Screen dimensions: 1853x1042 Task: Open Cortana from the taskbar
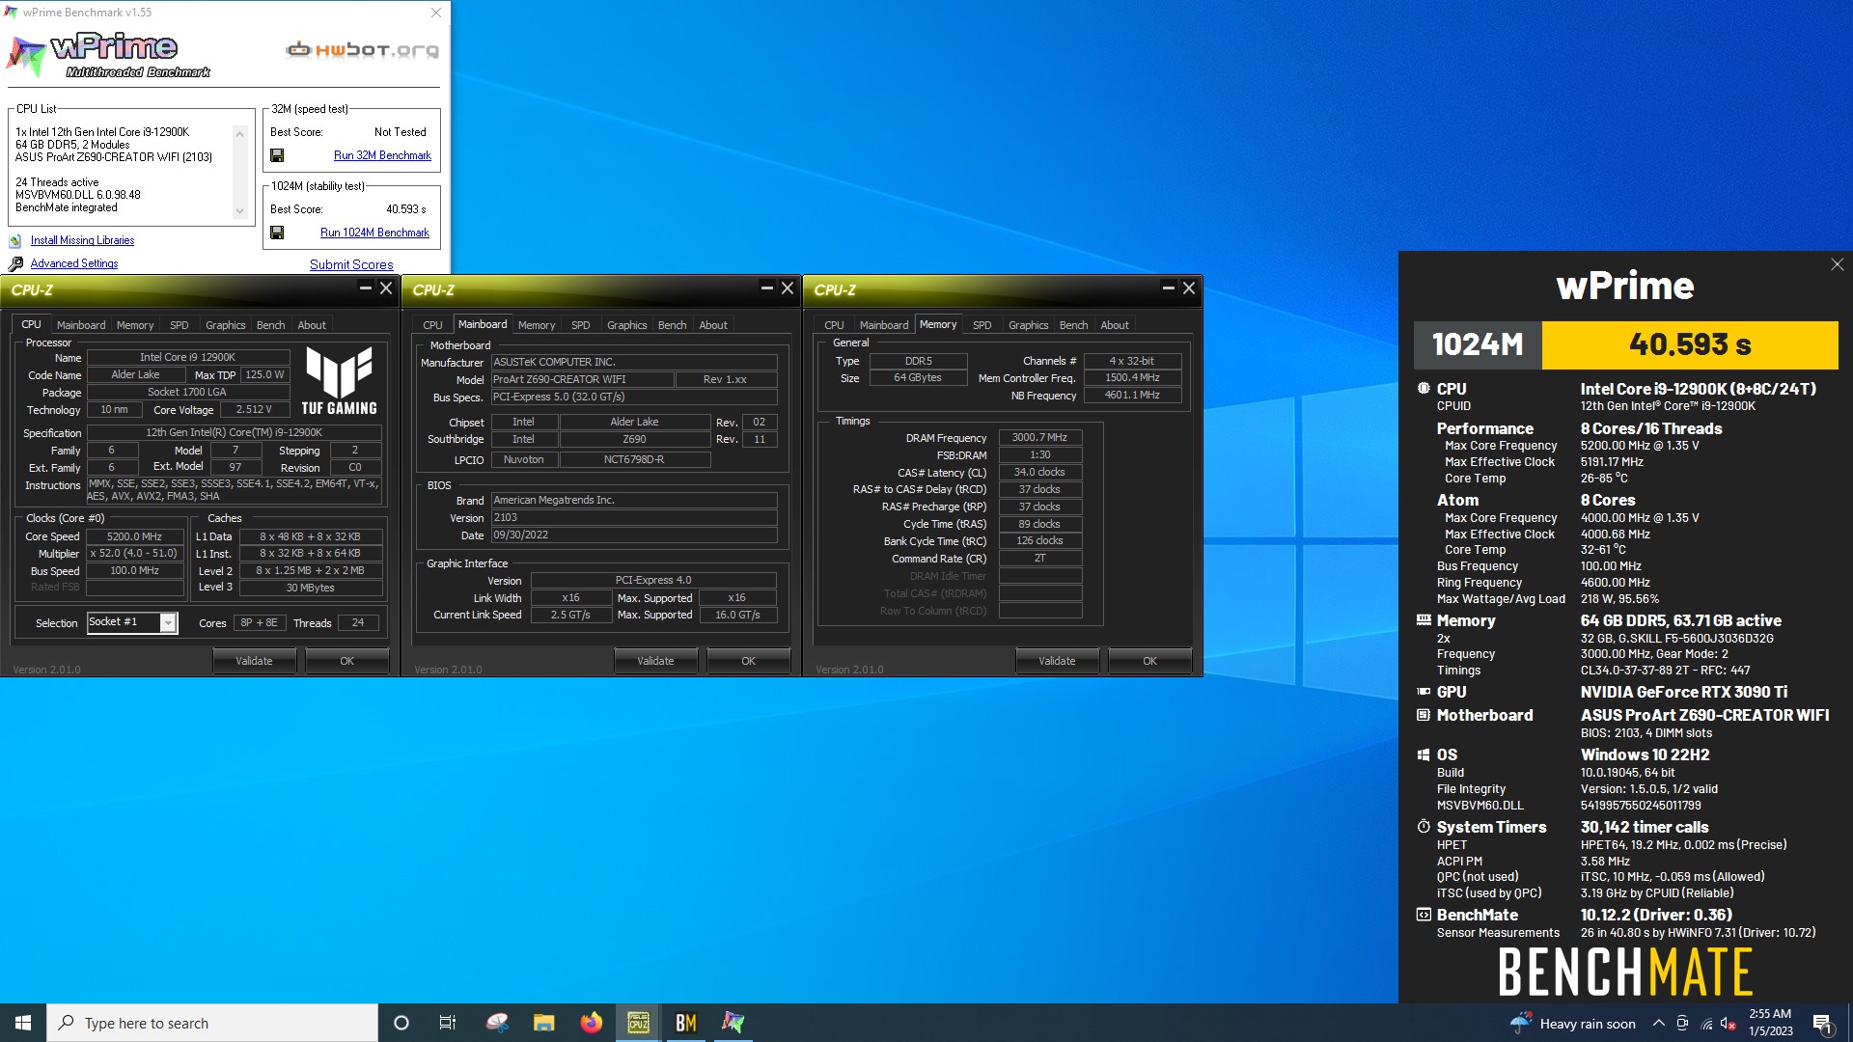(401, 1023)
